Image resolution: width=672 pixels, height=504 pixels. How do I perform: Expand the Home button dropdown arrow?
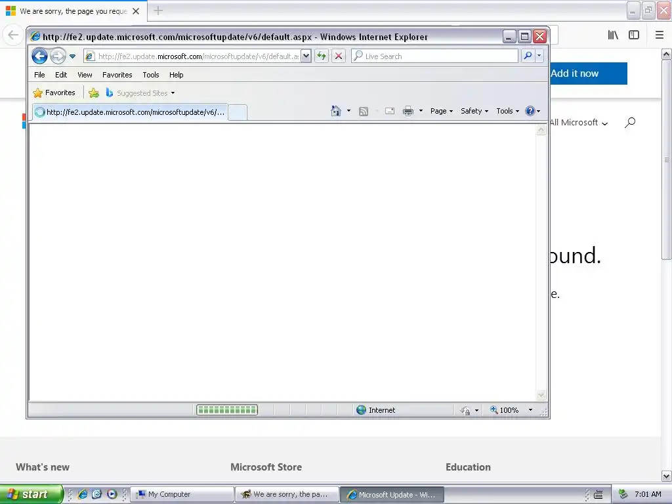pyautogui.click(x=348, y=111)
